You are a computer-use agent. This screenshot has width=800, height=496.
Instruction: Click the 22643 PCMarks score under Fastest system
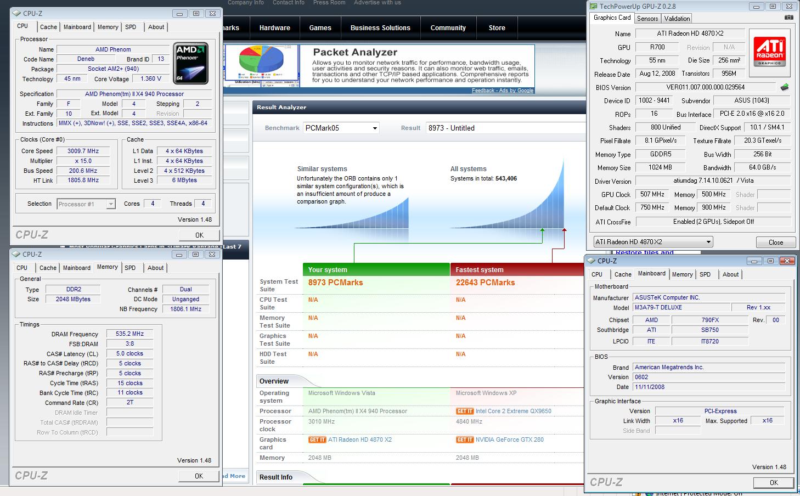[x=486, y=283]
